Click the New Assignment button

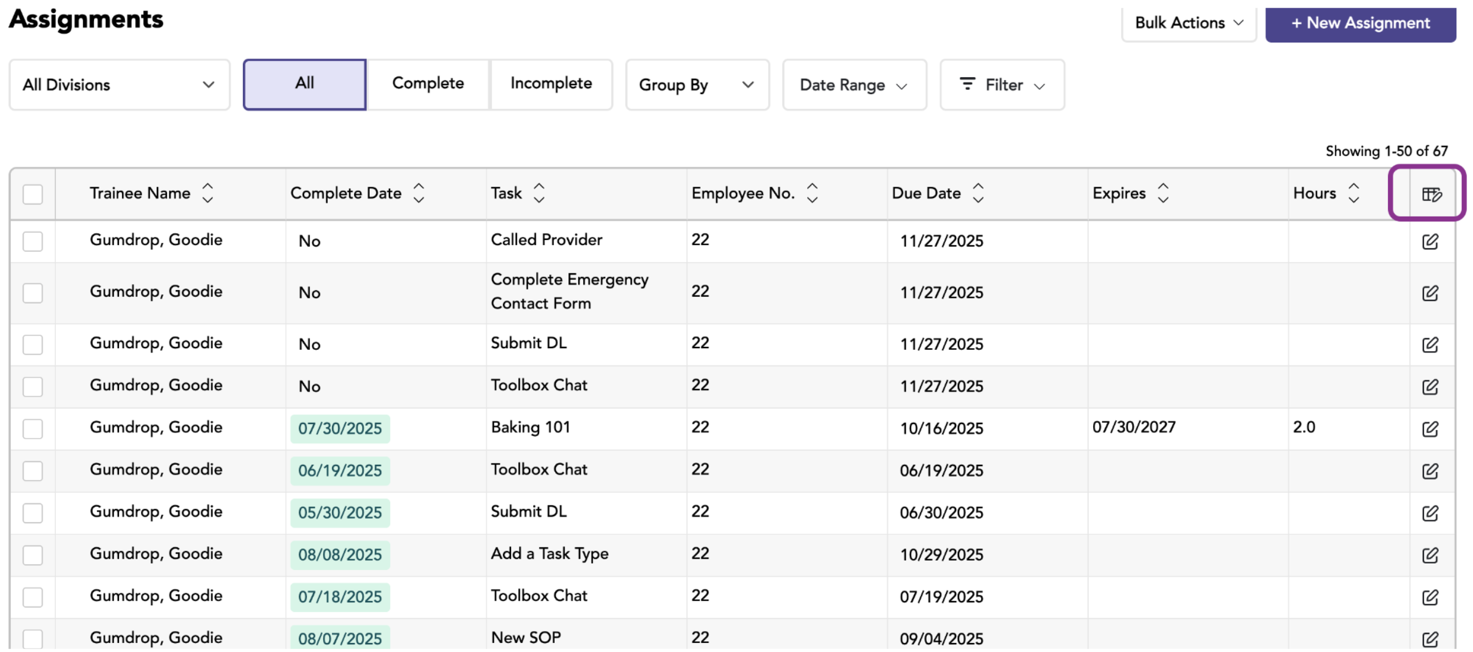point(1360,23)
